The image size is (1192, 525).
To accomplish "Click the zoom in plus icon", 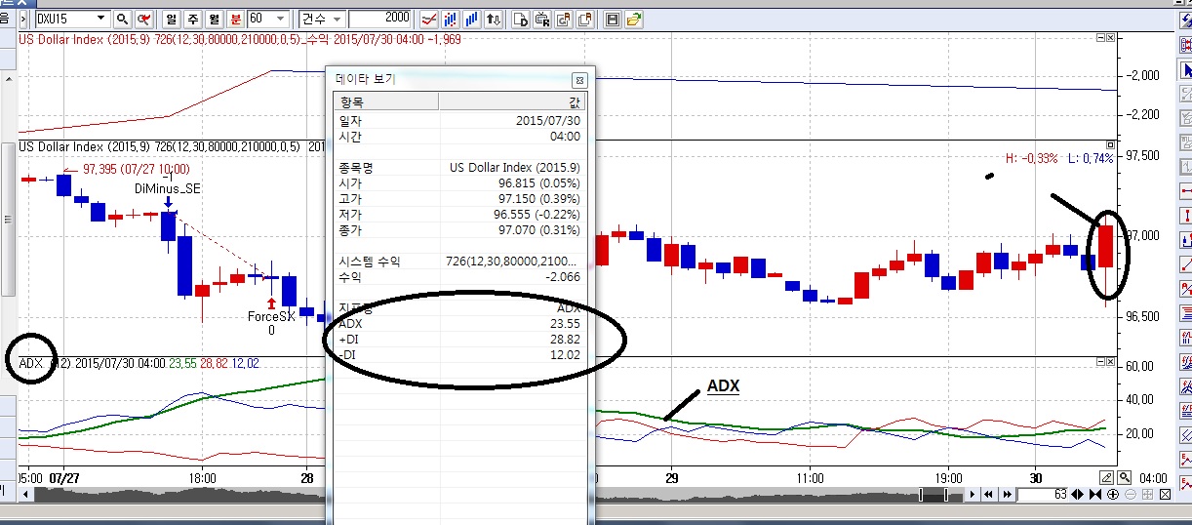I will 1113,495.
